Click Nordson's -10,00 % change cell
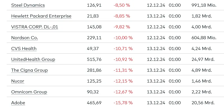Screen dimensions: 224x107 click(x=123, y=38)
